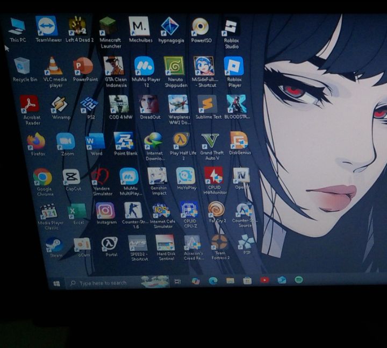Select Hard Disk Sentinel icon
The height and width of the screenshot is (348, 387).
[x=166, y=248]
